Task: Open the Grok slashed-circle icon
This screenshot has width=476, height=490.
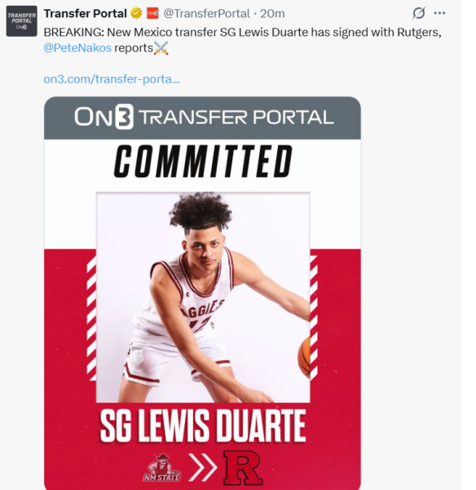Action: tap(419, 13)
